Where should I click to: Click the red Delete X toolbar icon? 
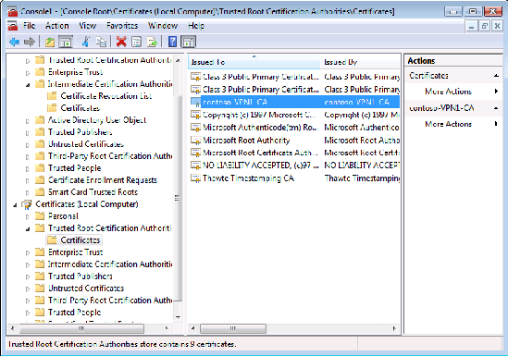point(121,42)
